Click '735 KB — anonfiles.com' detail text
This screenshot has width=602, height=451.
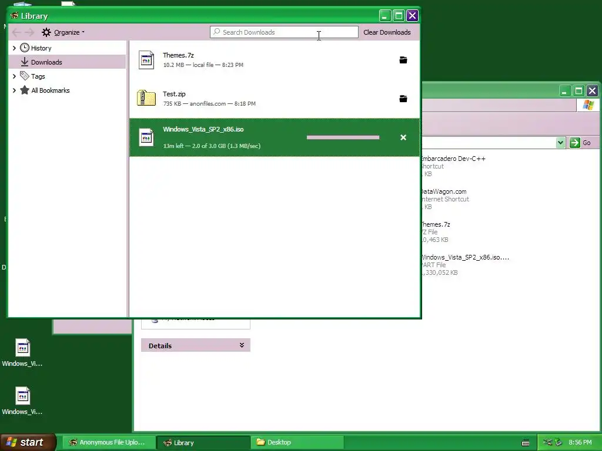click(209, 103)
